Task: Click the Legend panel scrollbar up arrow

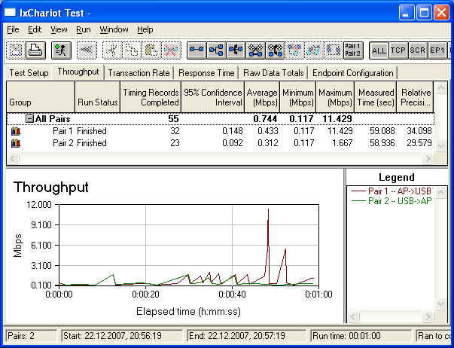Action: [440, 192]
